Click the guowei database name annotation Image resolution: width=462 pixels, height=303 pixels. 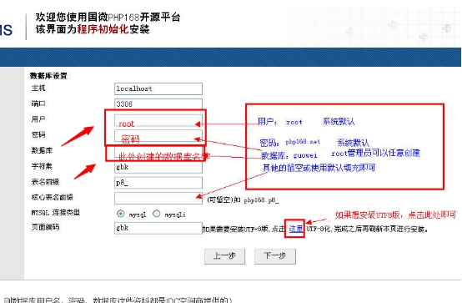(x=305, y=155)
